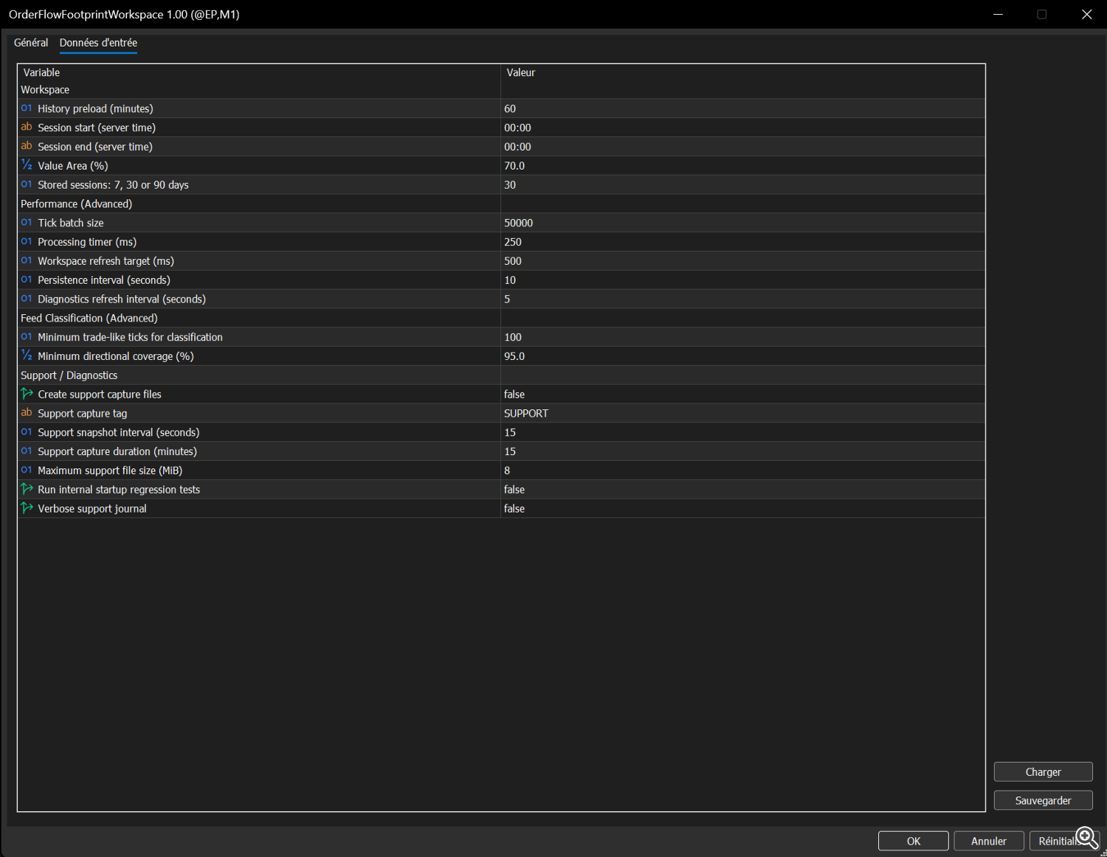Click integer icon beside Workspace refresh target (ms)
Image resolution: width=1107 pixels, height=857 pixels.
27,261
